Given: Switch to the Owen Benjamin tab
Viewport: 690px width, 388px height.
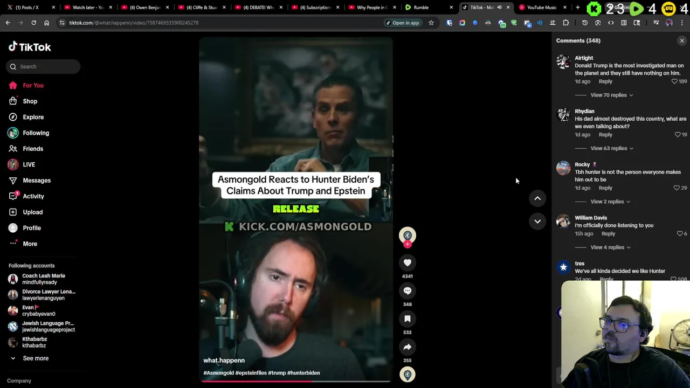Looking at the screenshot, I should (144, 8).
